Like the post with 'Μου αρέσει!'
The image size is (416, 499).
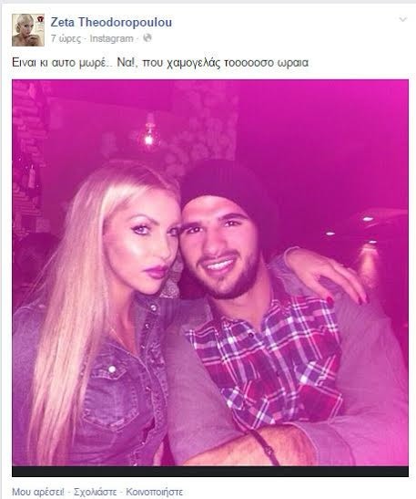coord(38,492)
